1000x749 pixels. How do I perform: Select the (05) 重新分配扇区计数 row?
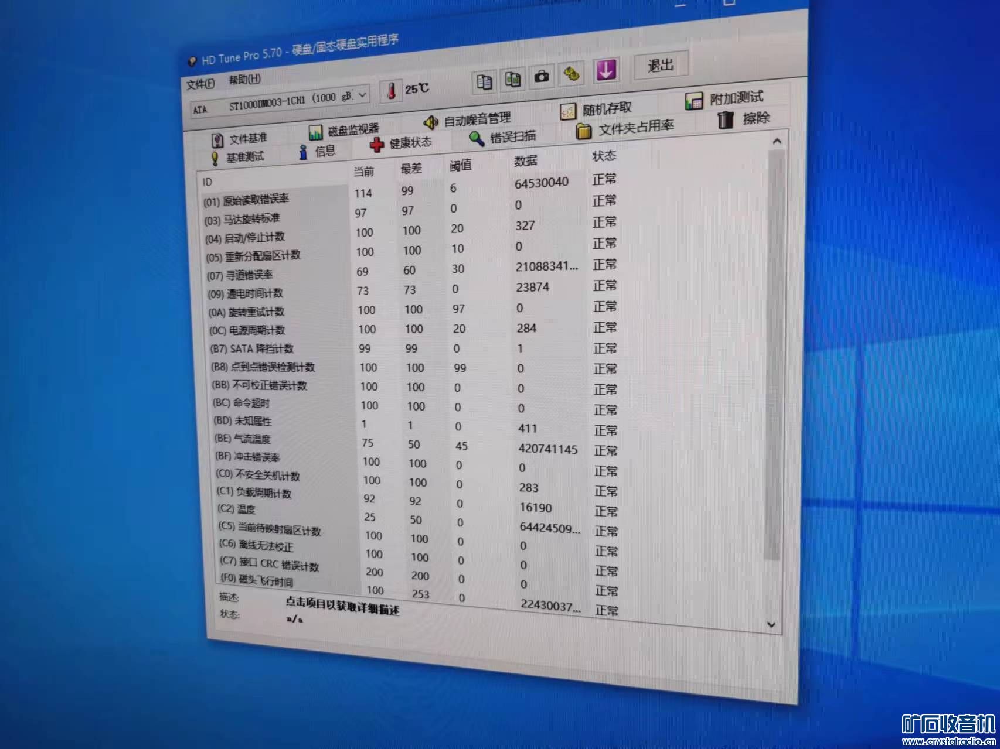coord(411,251)
